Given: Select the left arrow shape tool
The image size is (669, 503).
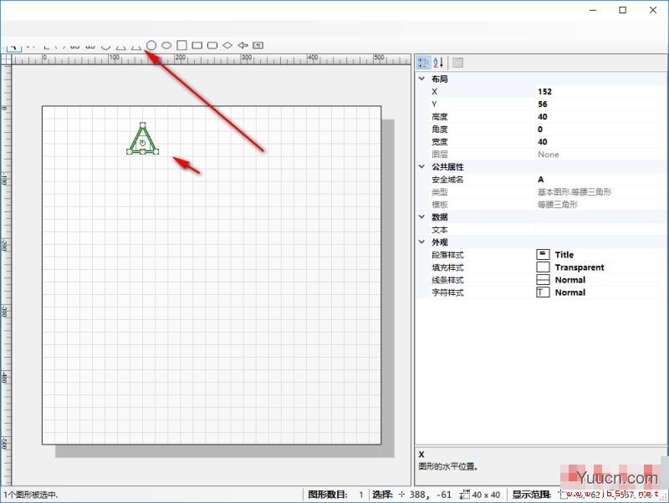Looking at the screenshot, I should tap(243, 45).
